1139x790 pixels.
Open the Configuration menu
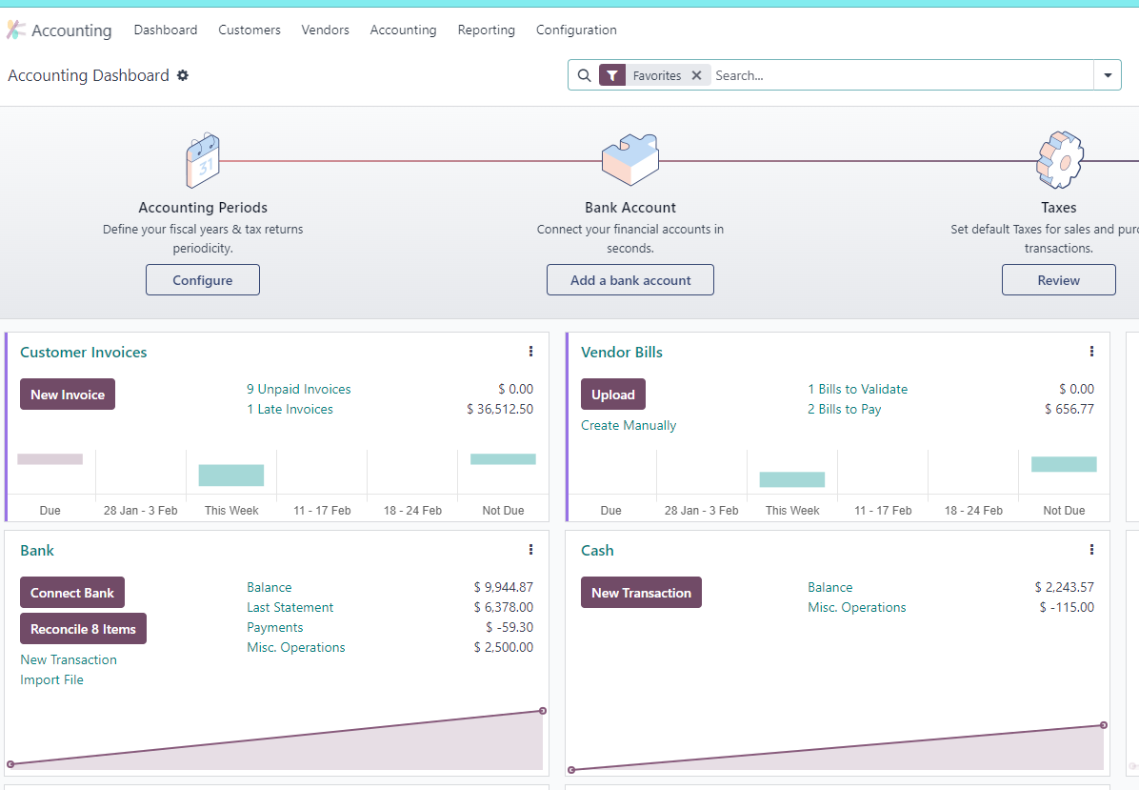(576, 30)
